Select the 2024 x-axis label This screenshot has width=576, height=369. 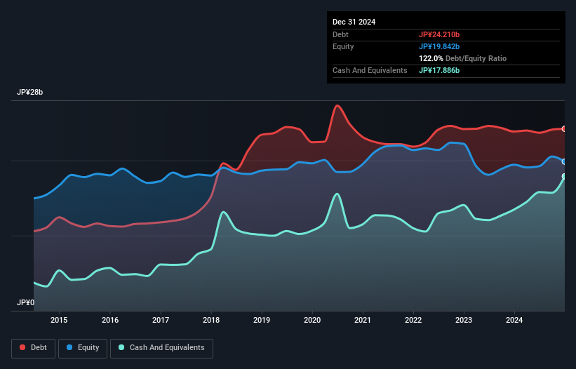[x=514, y=320]
